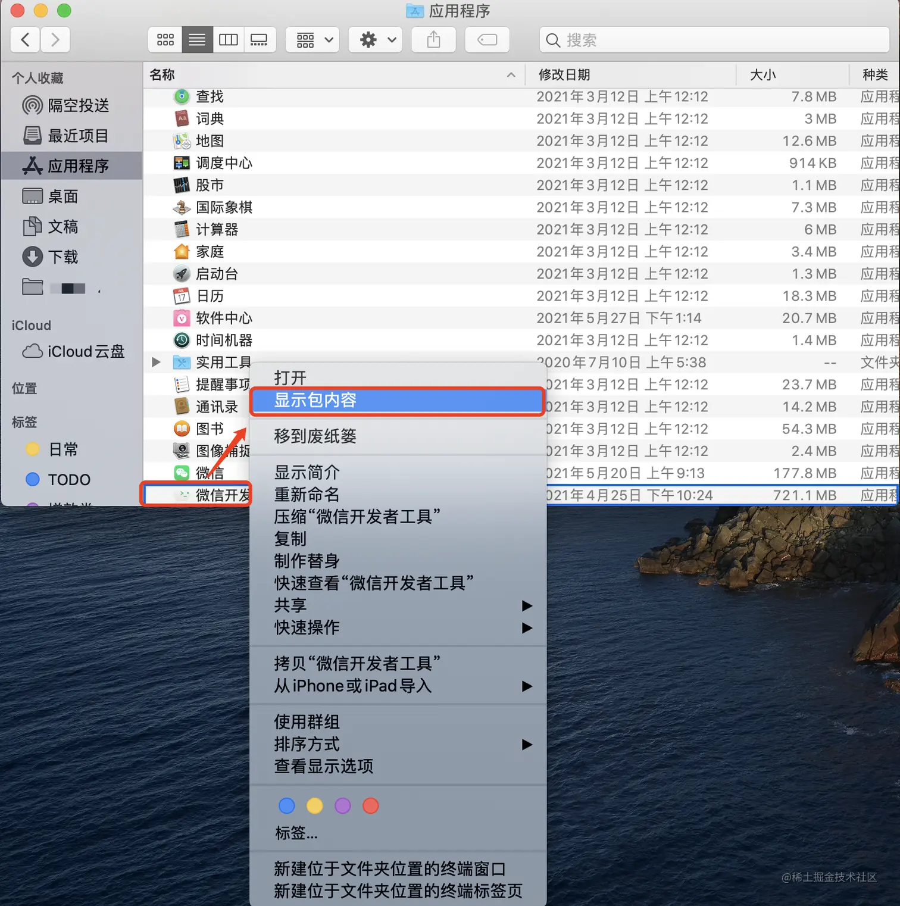Image resolution: width=900 pixels, height=906 pixels.
Task: Click in the 搜索 search field
Action: pos(714,40)
